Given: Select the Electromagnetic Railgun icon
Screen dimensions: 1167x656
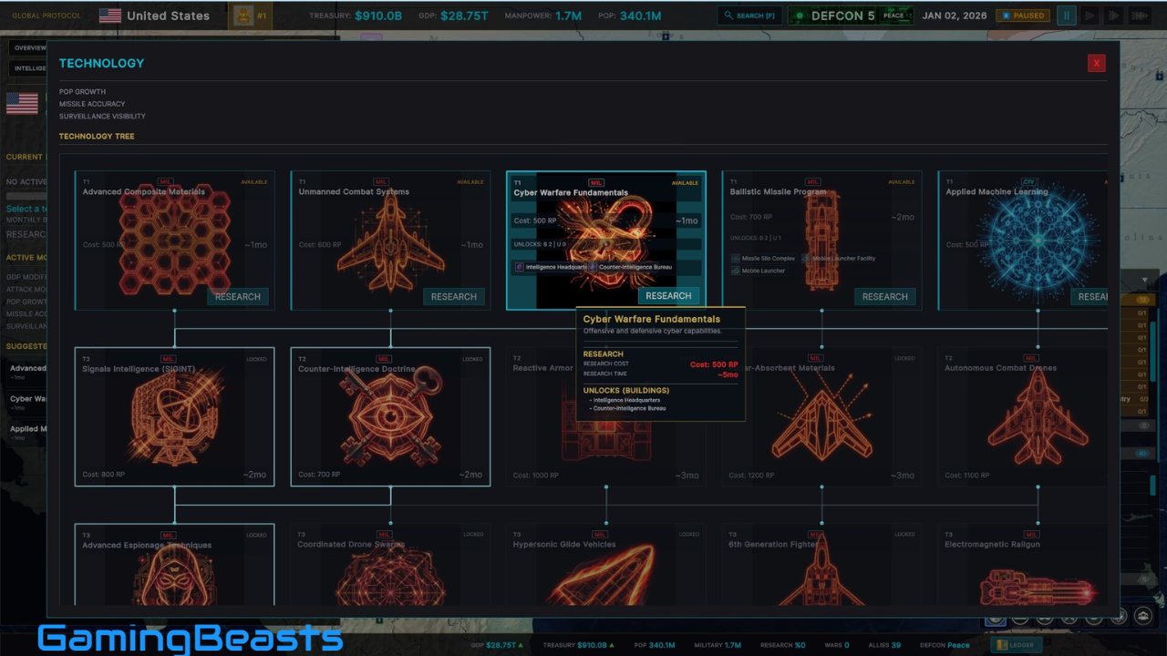Looking at the screenshot, I should pos(1038,587).
